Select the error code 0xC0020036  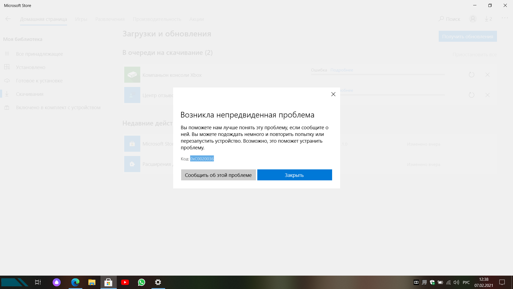click(x=202, y=159)
